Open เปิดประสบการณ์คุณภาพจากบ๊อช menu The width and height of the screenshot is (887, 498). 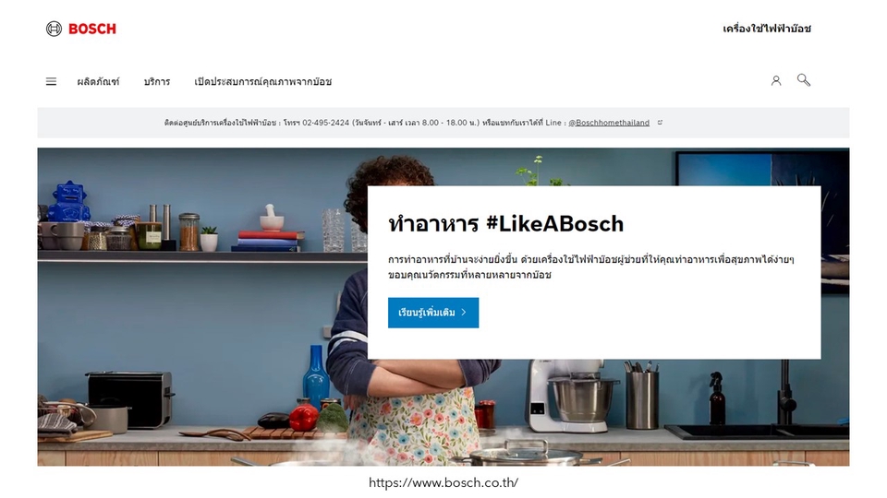pyautogui.click(x=263, y=82)
